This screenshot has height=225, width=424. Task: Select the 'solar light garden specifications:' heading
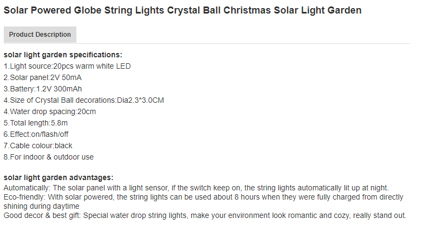(x=63, y=55)
